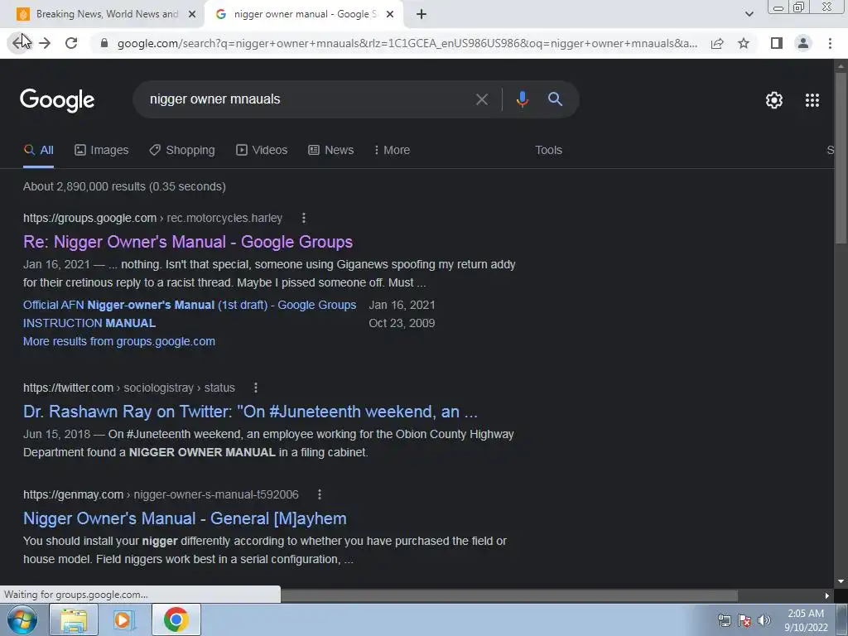Open options for the groups.google.com result

tap(303, 218)
